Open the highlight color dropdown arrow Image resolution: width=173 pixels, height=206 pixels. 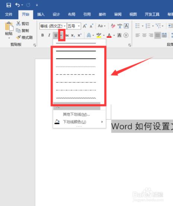coord(104,35)
